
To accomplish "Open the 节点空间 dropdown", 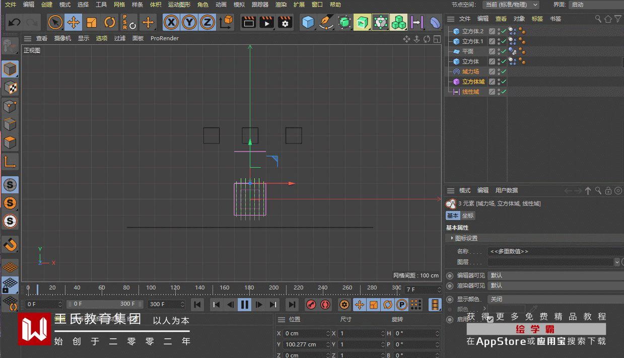I will (x=510, y=5).
